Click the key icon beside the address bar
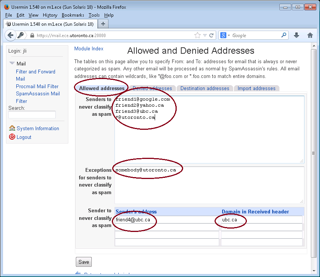This screenshot has height=277, width=320. click(x=20, y=35)
